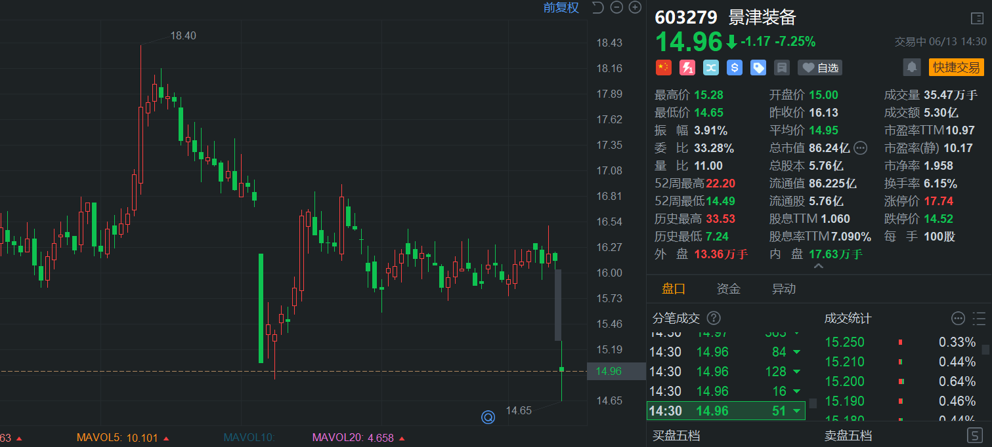The image size is (992, 447).
Task: Click the 成交统计 section title
Action: tap(848, 319)
